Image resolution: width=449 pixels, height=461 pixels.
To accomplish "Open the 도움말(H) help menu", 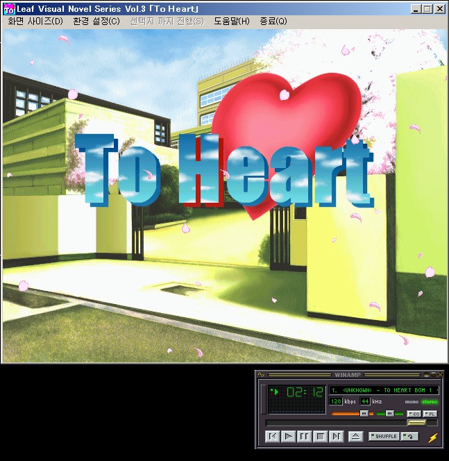I will pyautogui.click(x=232, y=21).
